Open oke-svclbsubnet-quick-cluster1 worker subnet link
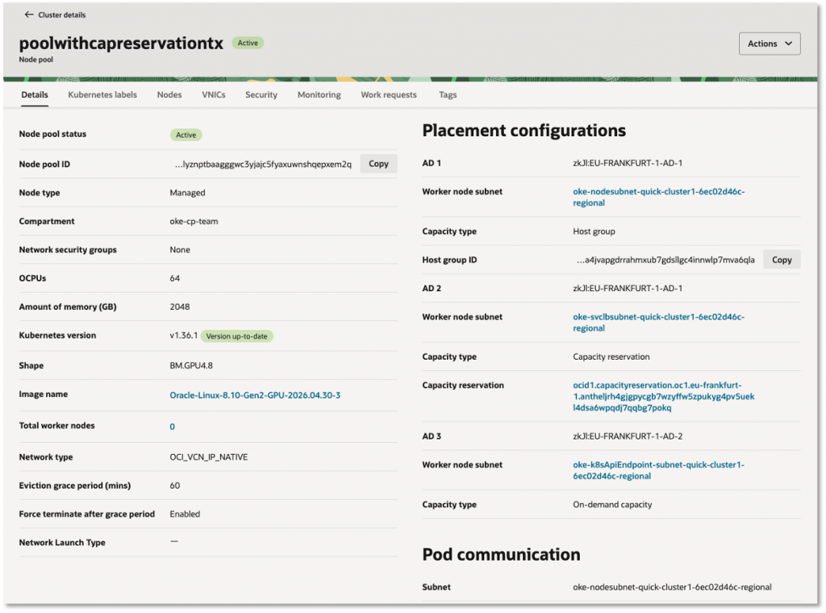The height and width of the screenshot is (613, 826). click(x=658, y=323)
